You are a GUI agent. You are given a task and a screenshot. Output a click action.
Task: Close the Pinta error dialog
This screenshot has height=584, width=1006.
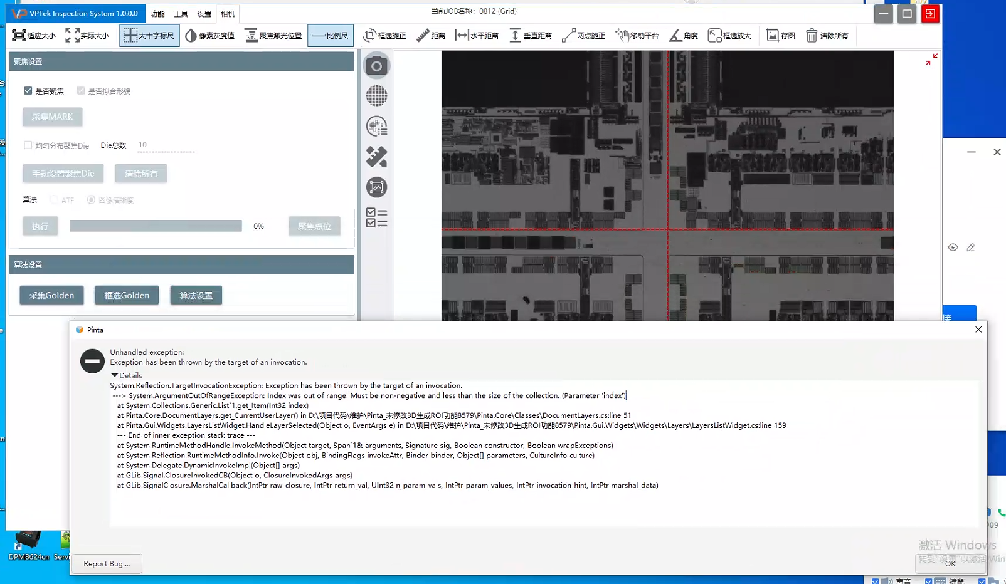(978, 330)
